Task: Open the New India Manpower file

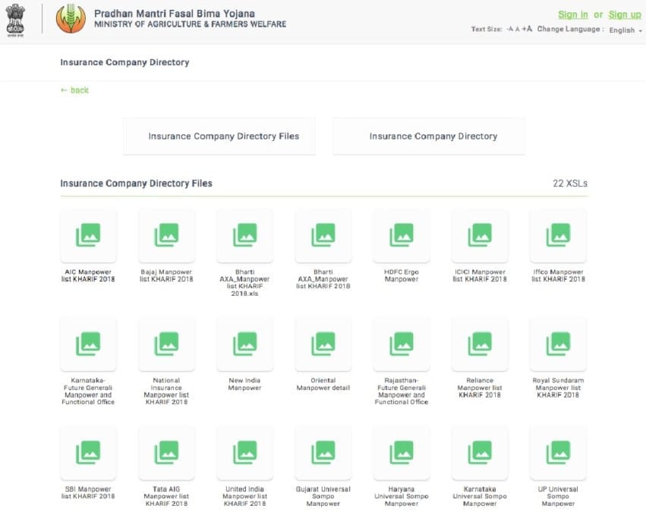Action: 244,344
